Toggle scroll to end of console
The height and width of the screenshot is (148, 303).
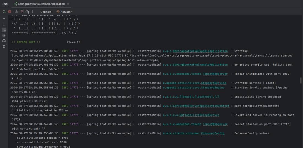coord(4,35)
